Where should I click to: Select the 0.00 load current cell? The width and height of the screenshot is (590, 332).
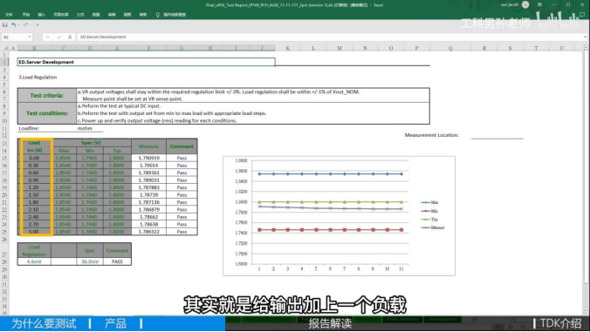(34, 158)
